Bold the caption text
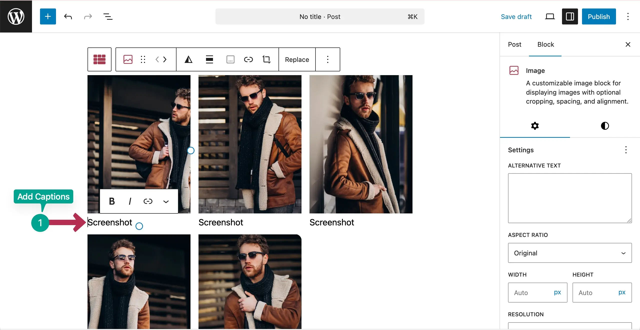Image resolution: width=640 pixels, height=330 pixels. click(112, 201)
